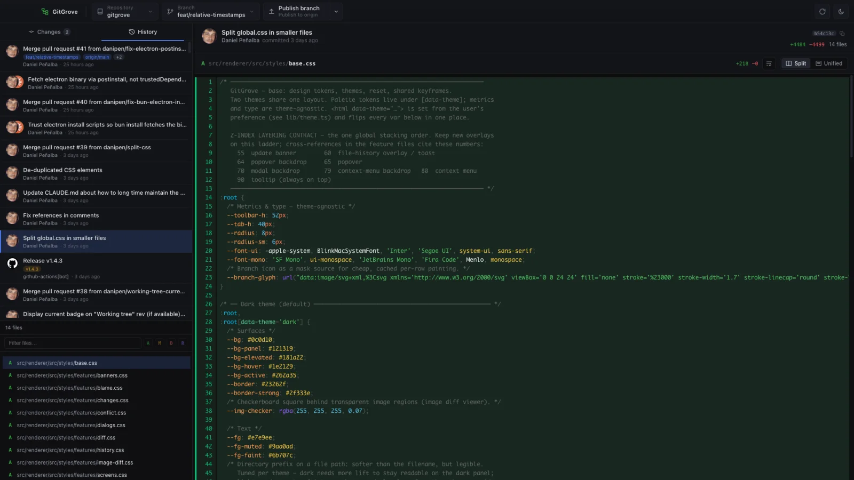This screenshot has height=480, width=854.
Task: Select commit Release v1.4.3
Action: click(96, 268)
